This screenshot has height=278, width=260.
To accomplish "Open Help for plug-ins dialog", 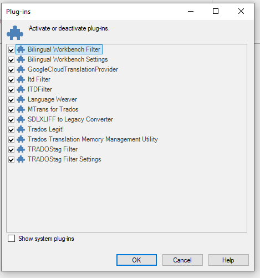I will (x=228, y=260).
